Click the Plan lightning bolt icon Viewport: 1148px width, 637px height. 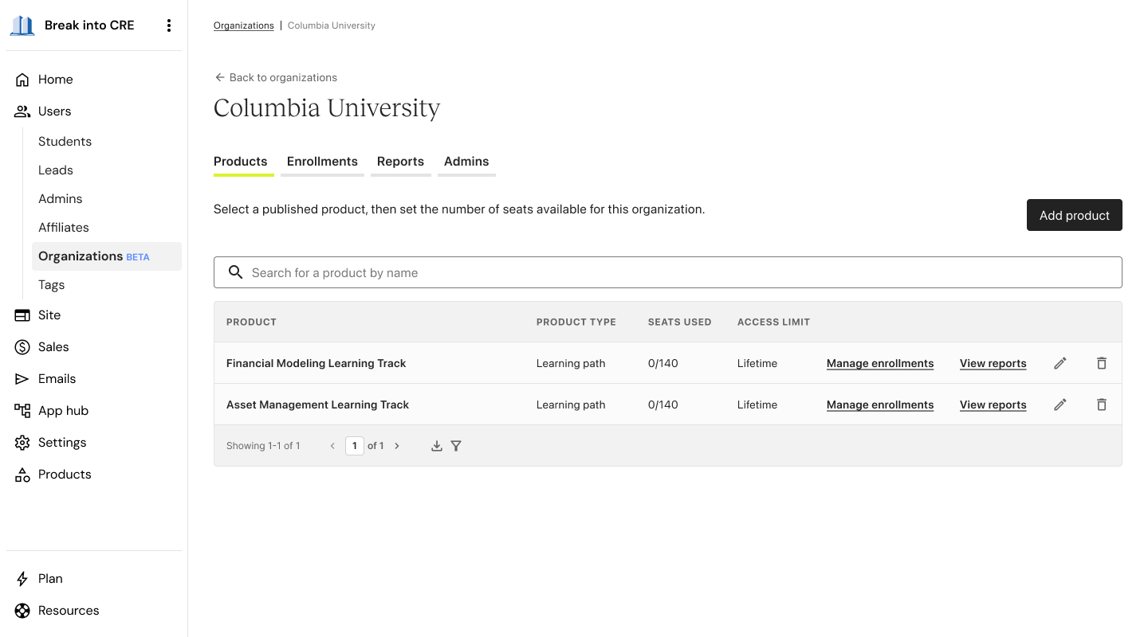coord(22,579)
